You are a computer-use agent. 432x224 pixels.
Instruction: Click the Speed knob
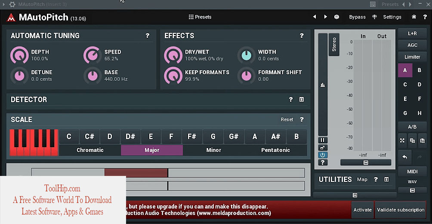tap(93, 55)
